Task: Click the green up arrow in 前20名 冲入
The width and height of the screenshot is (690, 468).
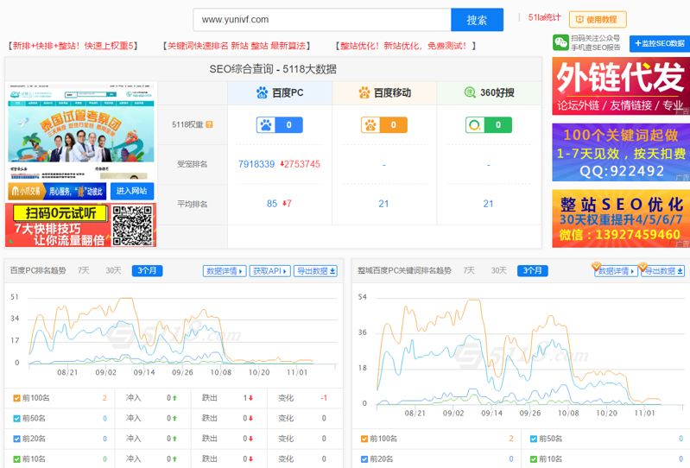Action: click(174, 439)
